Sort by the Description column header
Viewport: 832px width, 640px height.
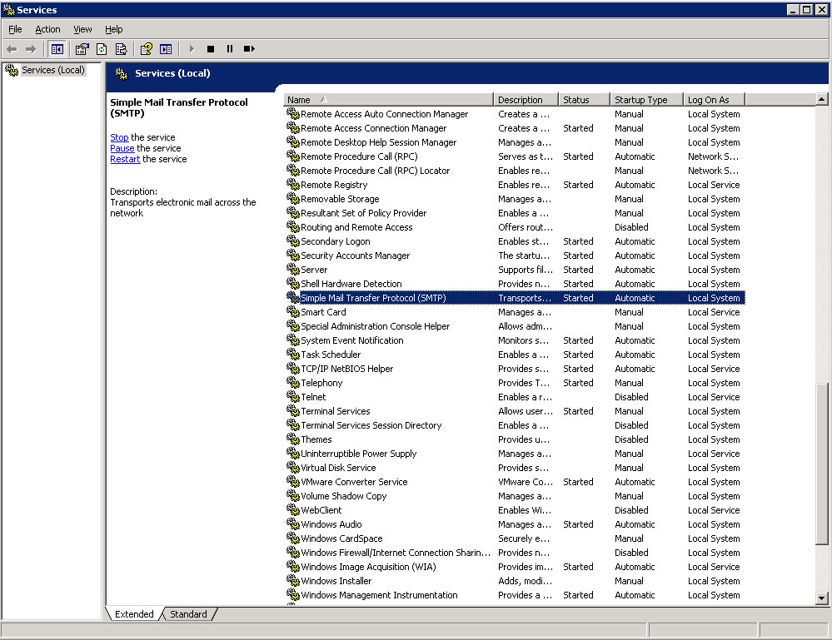(526, 100)
